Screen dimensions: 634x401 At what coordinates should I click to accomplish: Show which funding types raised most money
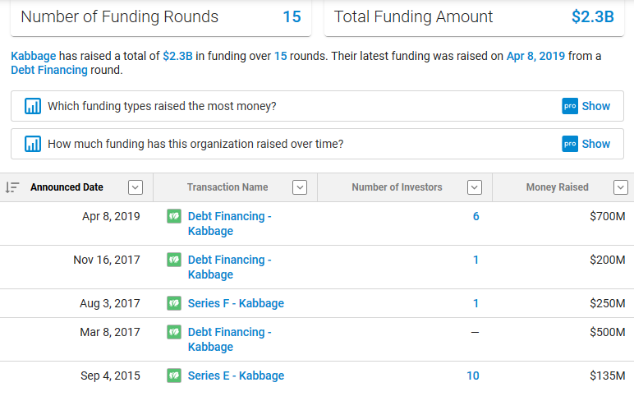tap(596, 106)
